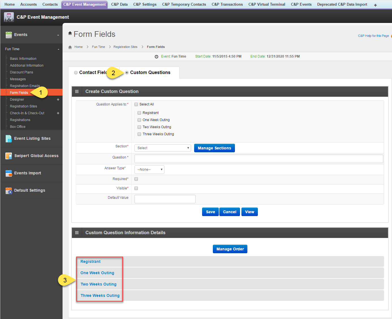The image size is (392, 319).
Task: Open the C&P Transactions tab
Action: [227, 4]
